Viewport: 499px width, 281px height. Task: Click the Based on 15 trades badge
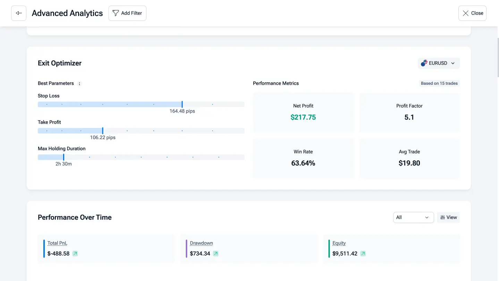point(439,83)
